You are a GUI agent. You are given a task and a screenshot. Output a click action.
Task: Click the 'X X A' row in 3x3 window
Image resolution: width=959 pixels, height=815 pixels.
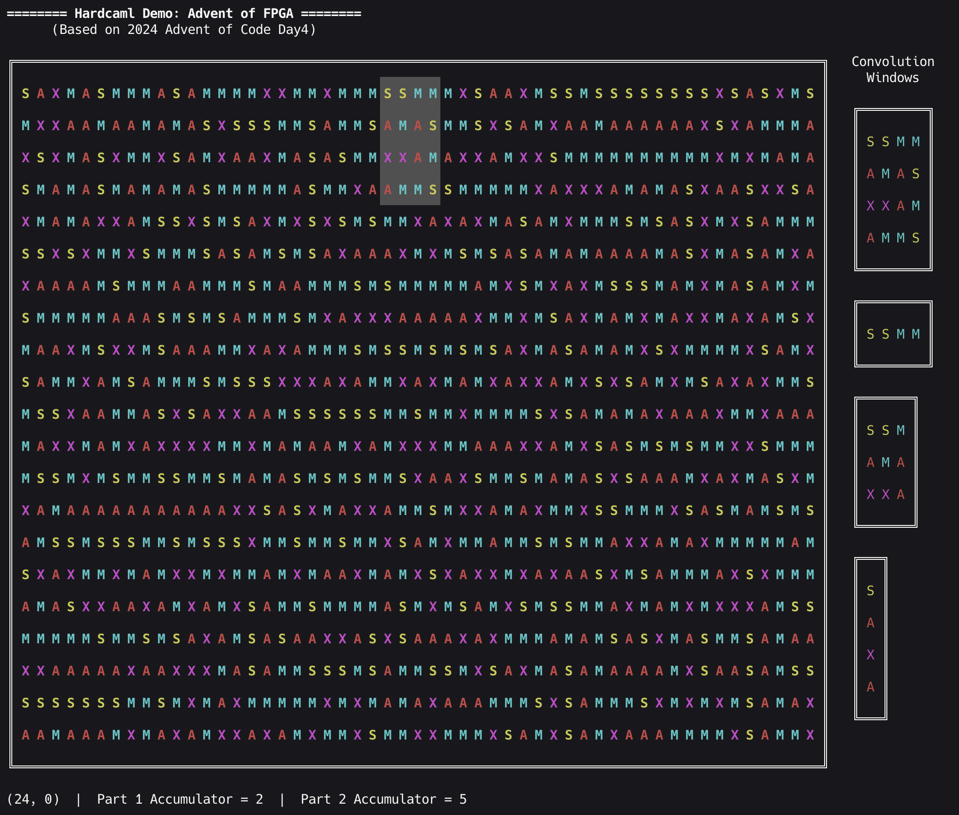[x=885, y=494]
